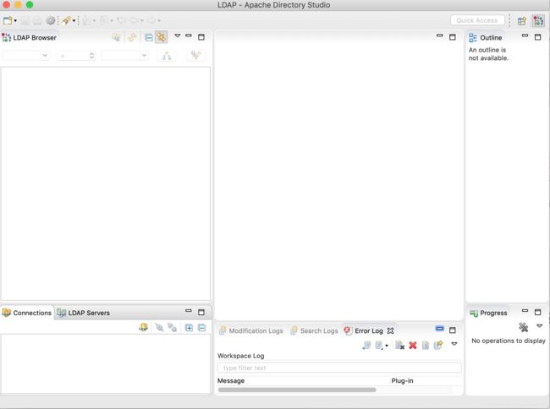The image size is (550, 409).
Task: Click Restore Log icon
Action: 438,346
